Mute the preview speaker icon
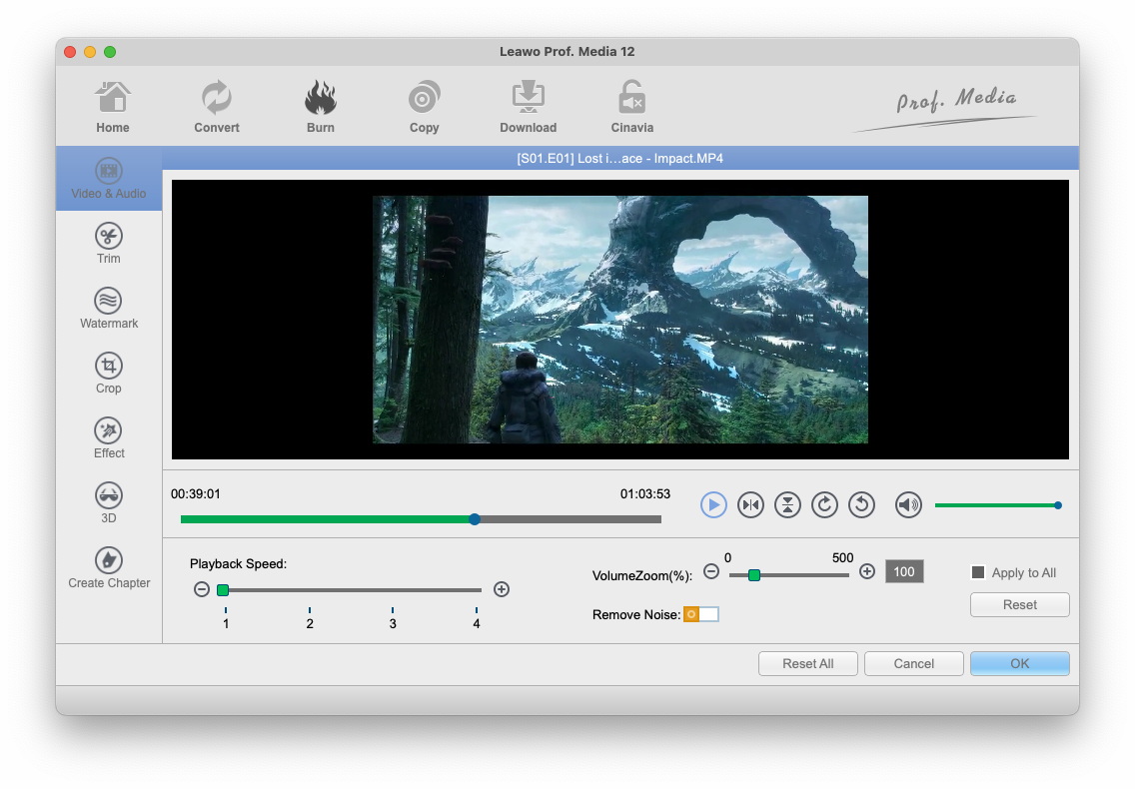The height and width of the screenshot is (789, 1135). pos(908,504)
